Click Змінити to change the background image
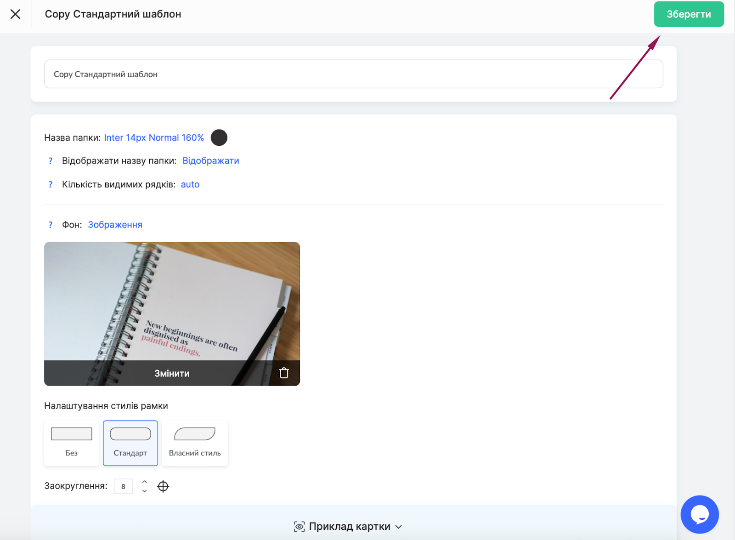 click(172, 373)
